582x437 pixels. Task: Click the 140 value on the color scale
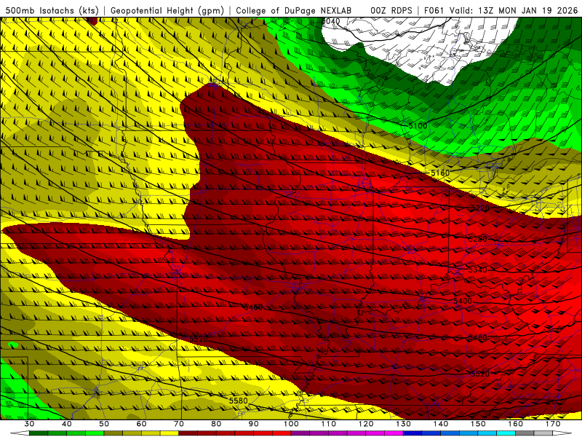click(x=441, y=424)
